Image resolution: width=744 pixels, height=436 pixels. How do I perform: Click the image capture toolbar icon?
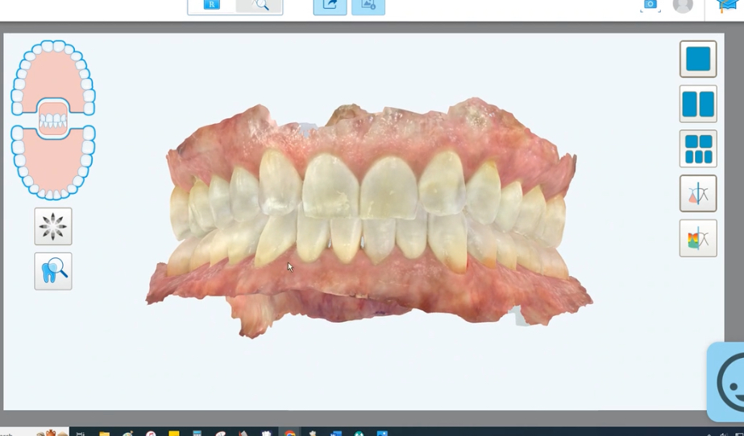[x=368, y=6]
